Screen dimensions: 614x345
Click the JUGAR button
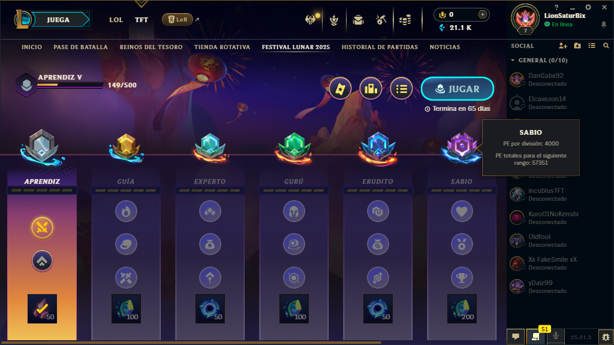coord(457,89)
